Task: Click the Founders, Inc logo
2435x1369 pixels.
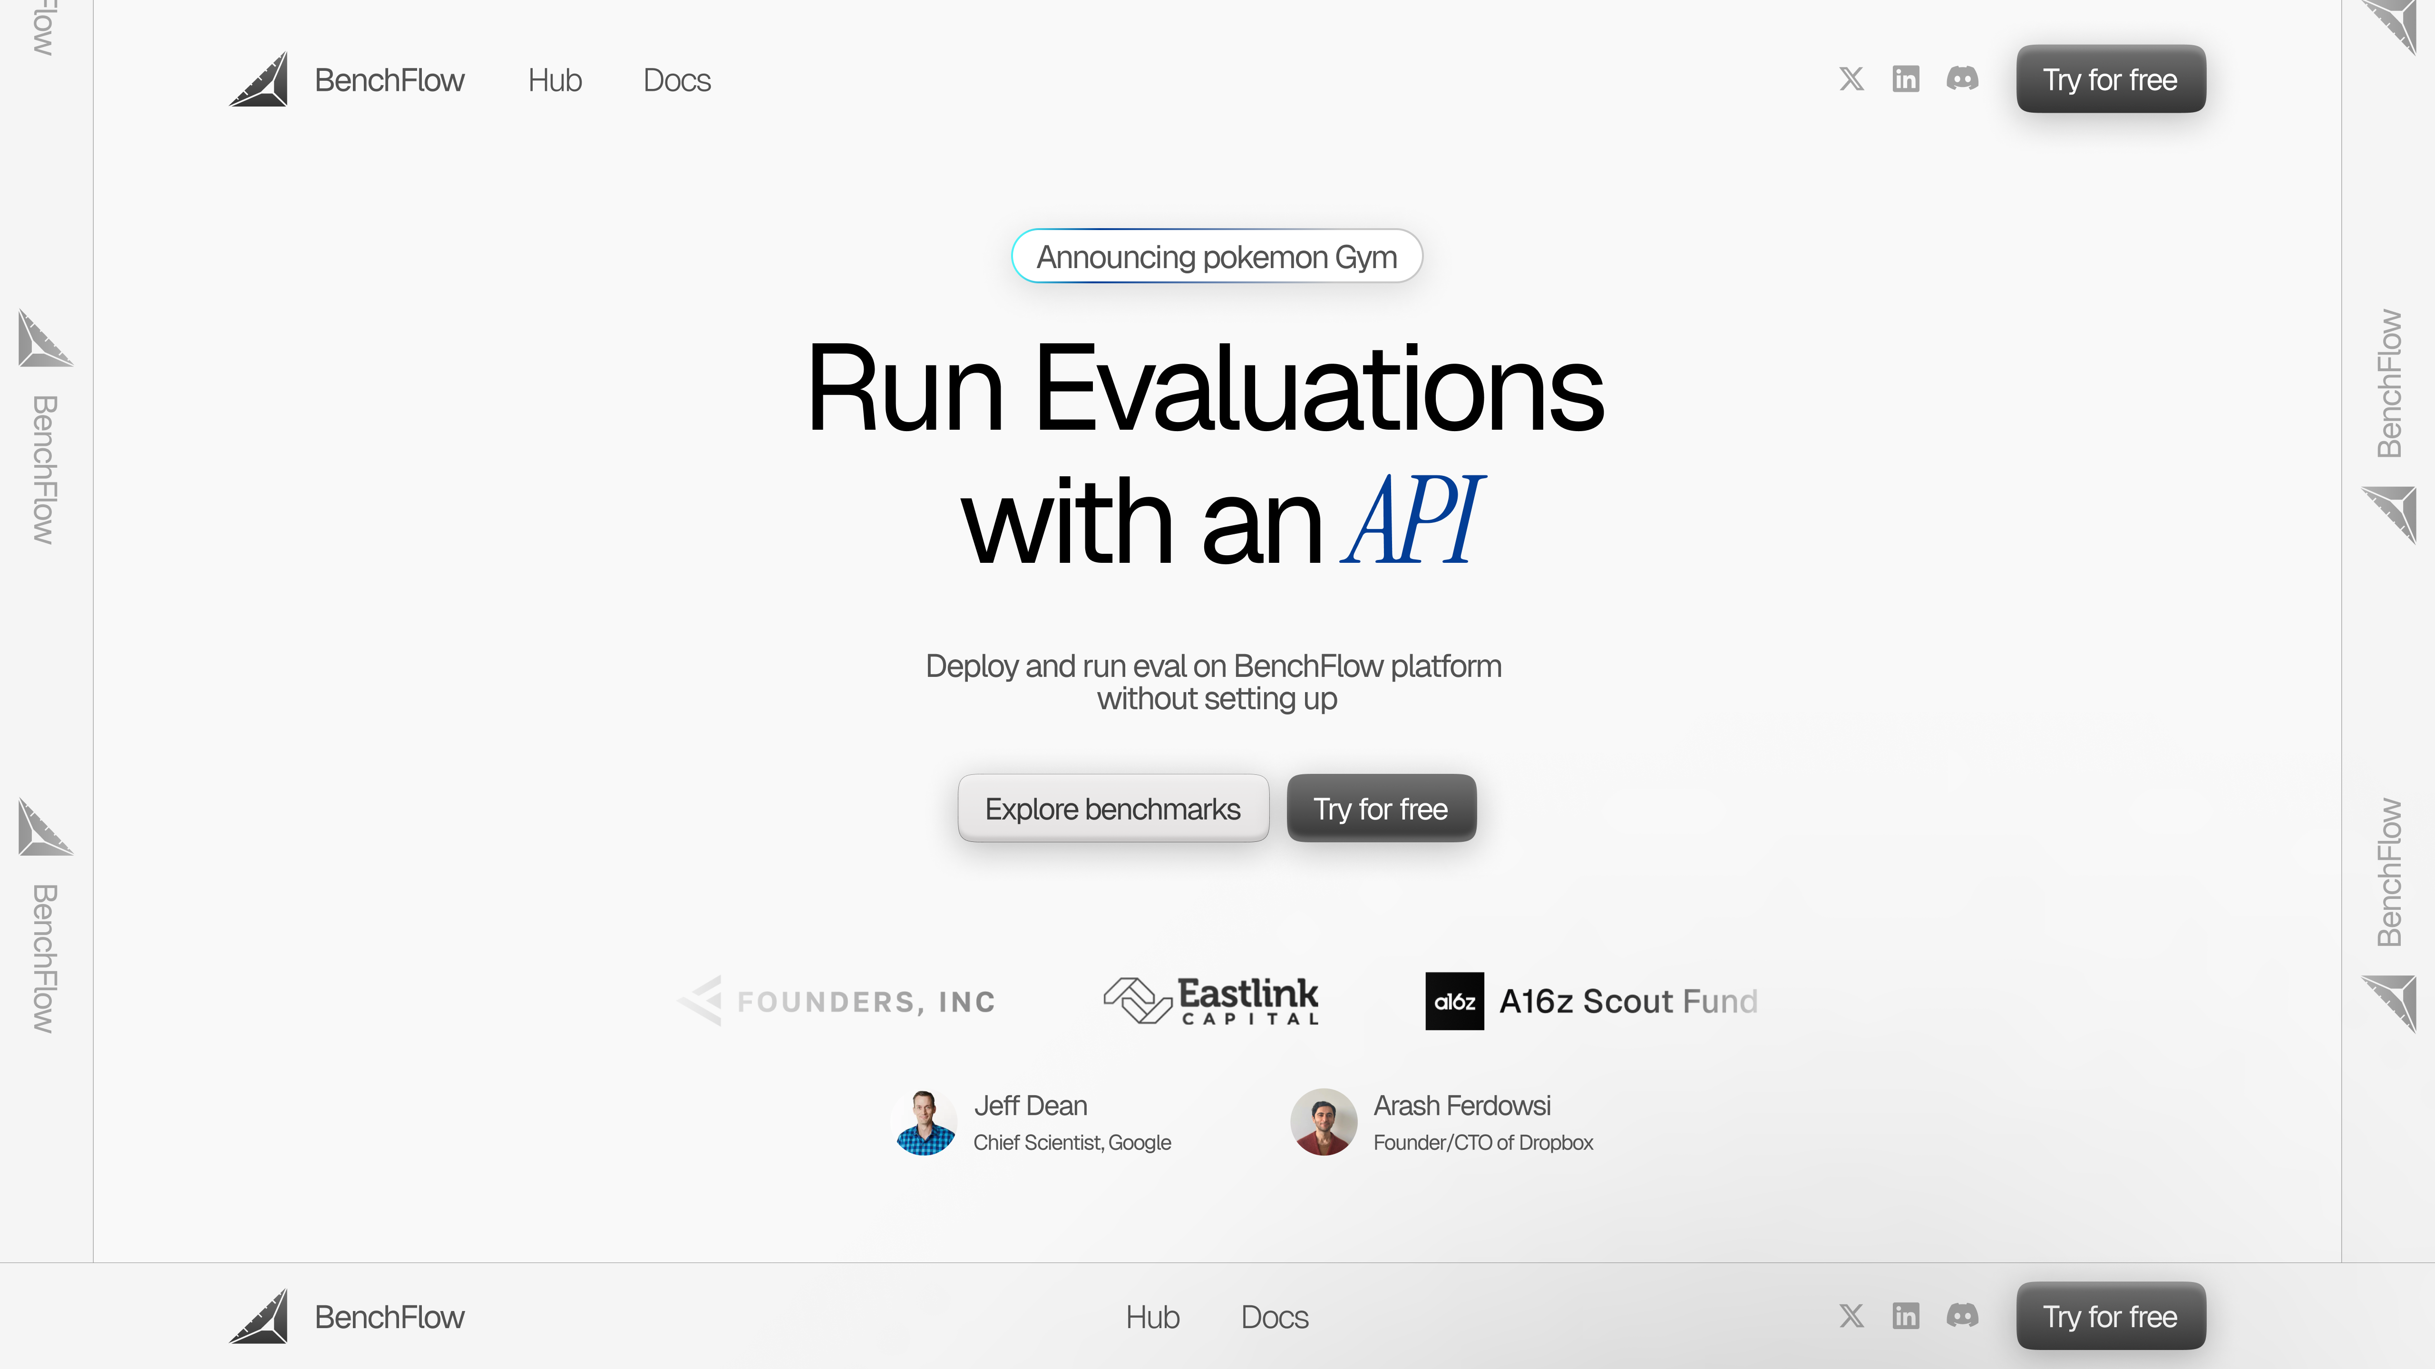Action: coord(837,1001)
